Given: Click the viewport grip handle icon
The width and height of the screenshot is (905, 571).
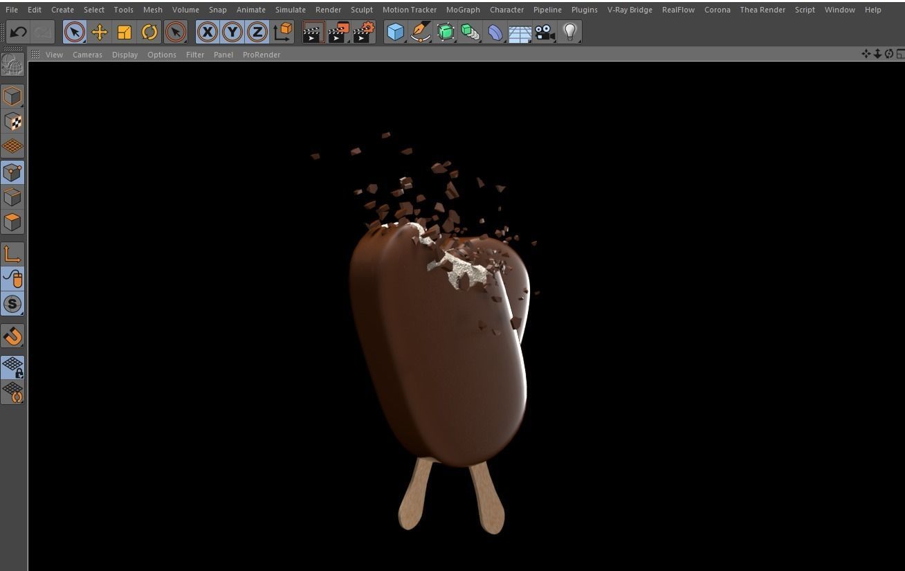Looking at the screenshot, I should tap(35, 54).
